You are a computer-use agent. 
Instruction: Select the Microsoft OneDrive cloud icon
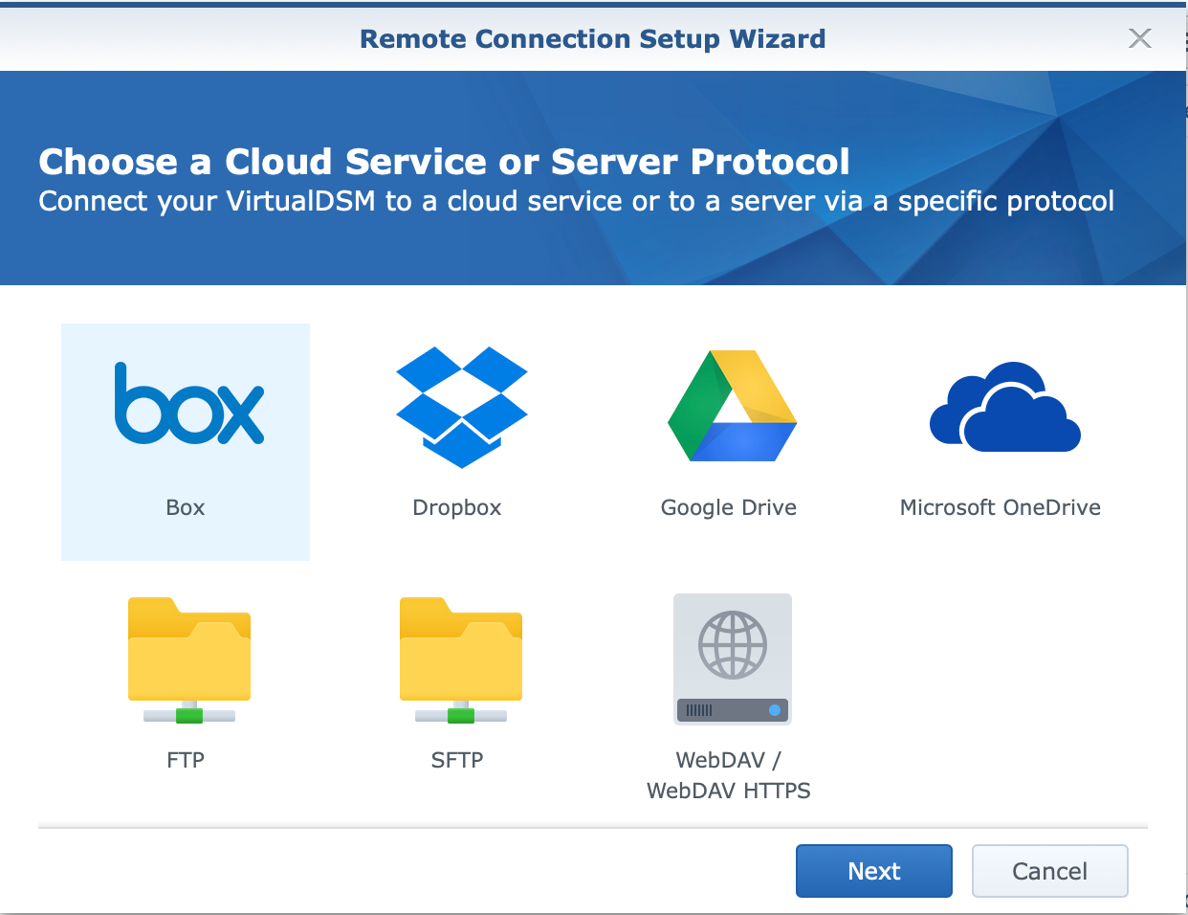tap(1005, 407)
